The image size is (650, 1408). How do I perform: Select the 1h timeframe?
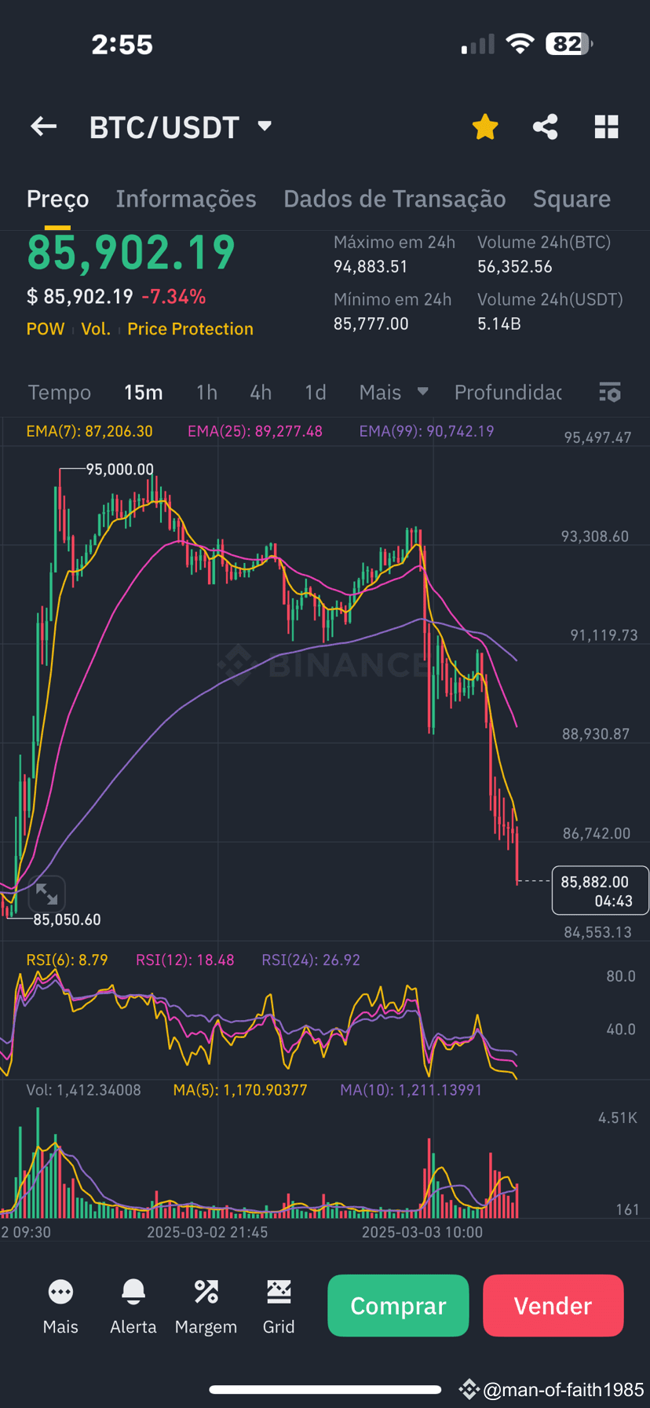[x=206, y=392]
